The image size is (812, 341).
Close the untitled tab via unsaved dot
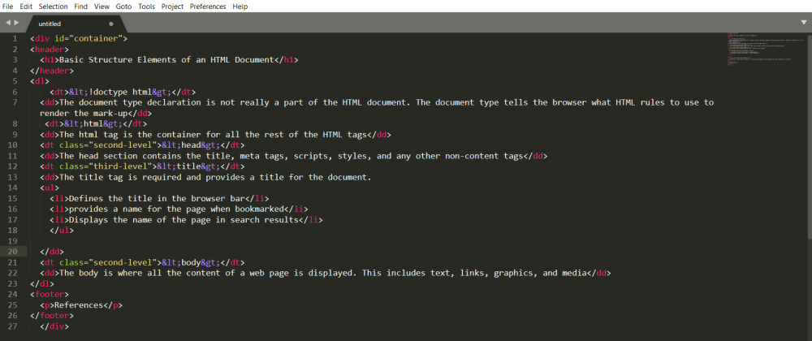pyautogui.click(x=110, y=24)
